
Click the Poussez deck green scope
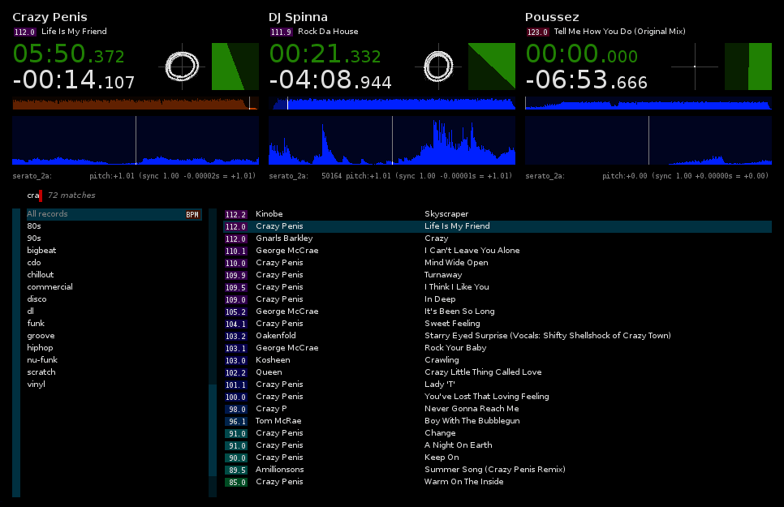[748, 67]
